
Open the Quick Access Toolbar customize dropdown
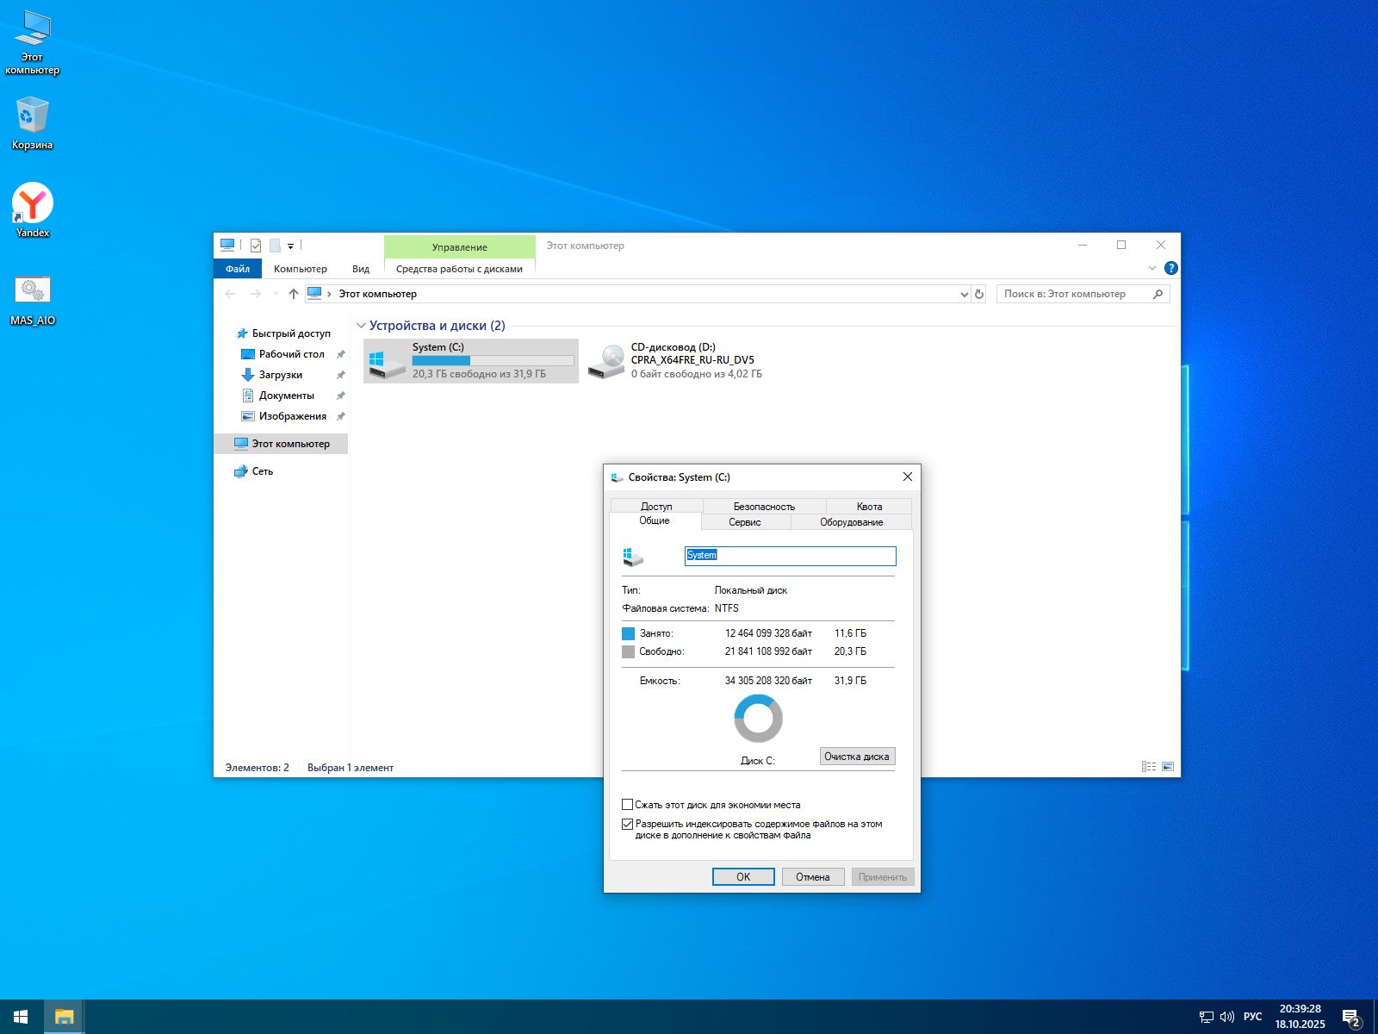(291, 246)
